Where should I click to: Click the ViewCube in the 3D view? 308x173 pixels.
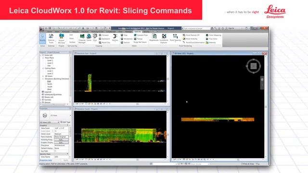pos(254,66)
